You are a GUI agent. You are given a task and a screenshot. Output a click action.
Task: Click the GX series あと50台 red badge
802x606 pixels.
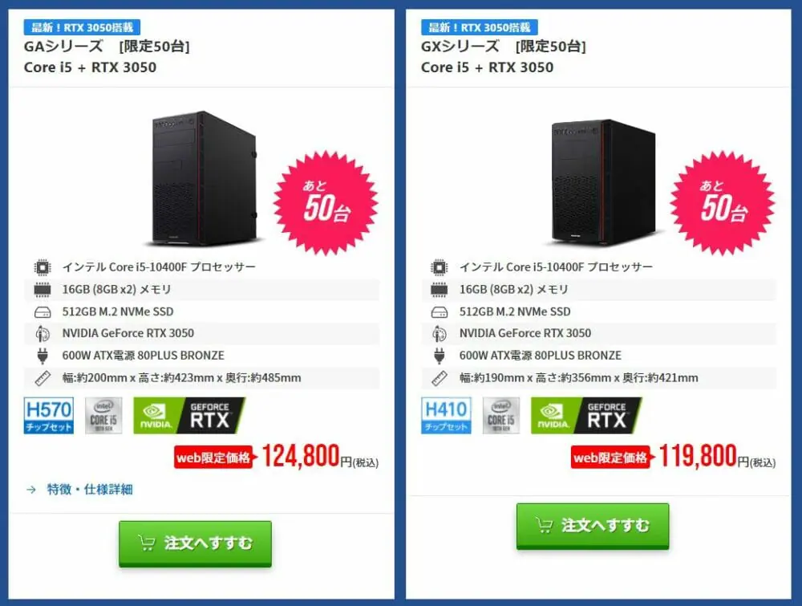click(x=723, y=203)
